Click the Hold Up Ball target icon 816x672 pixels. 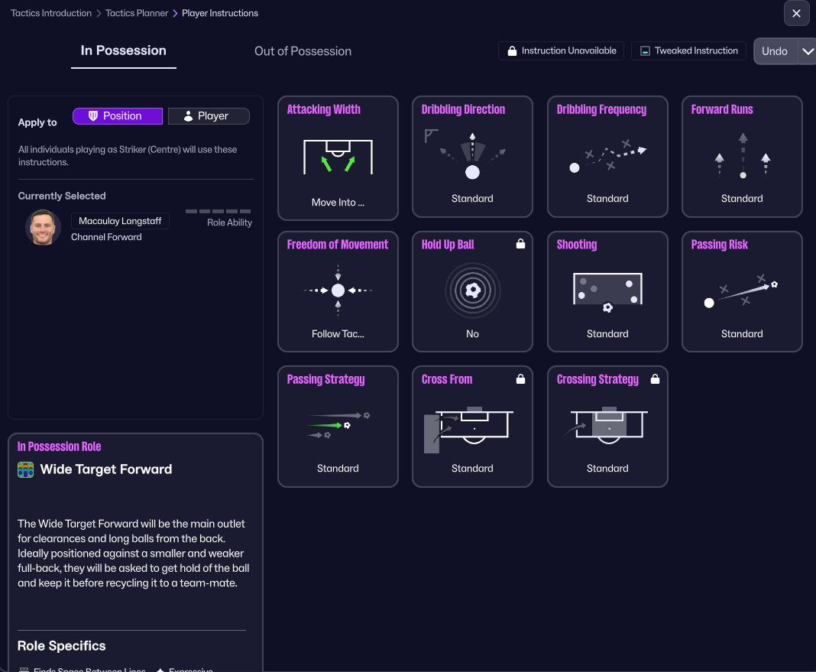pos(472,291)
